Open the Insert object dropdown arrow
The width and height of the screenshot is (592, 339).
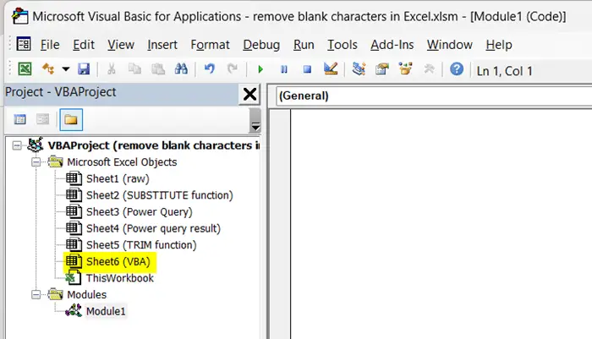coord(66,69)
